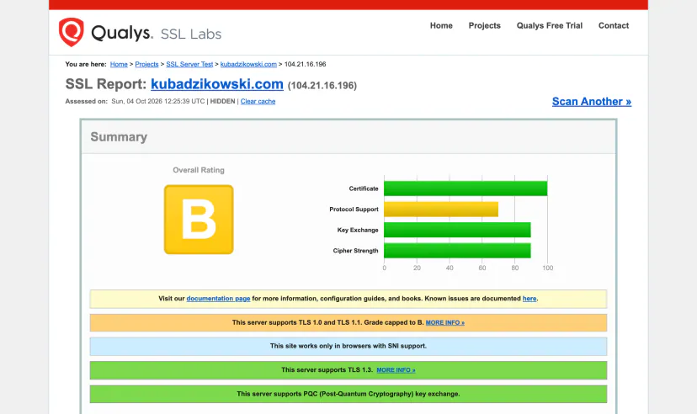Click the '100' chart axis label
This screenshot has height=414, width=697.
548,268
